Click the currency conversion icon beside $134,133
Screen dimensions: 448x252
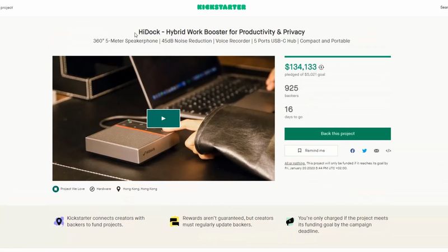[x=321, y=67]
